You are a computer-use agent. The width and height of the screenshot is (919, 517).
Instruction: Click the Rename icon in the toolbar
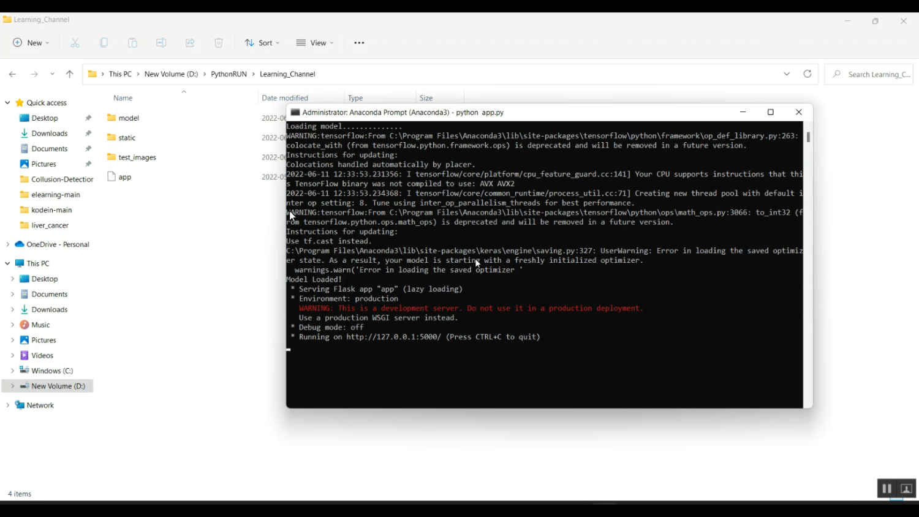[161, 43]
